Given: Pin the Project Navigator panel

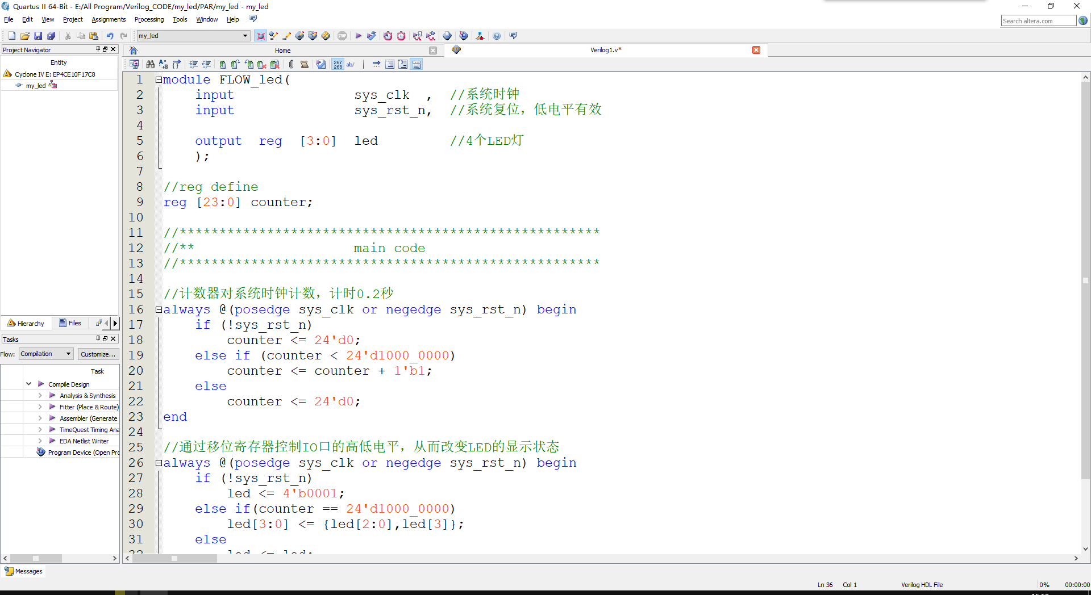Looking at the screenshot, I should 98,49.
